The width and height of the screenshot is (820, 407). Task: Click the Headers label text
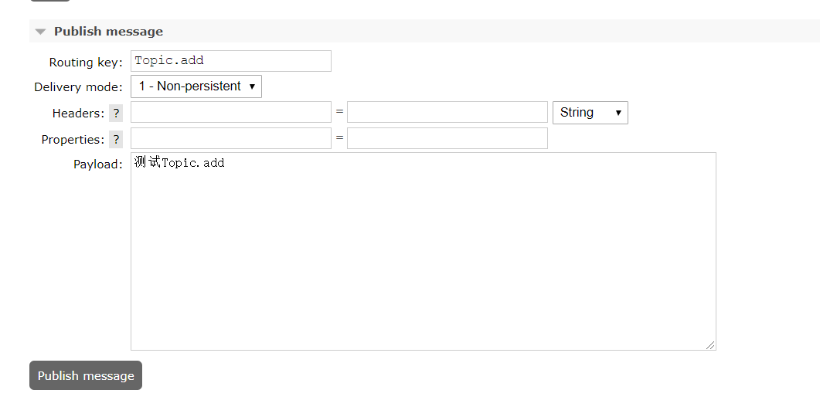click(x=77, y=114)
